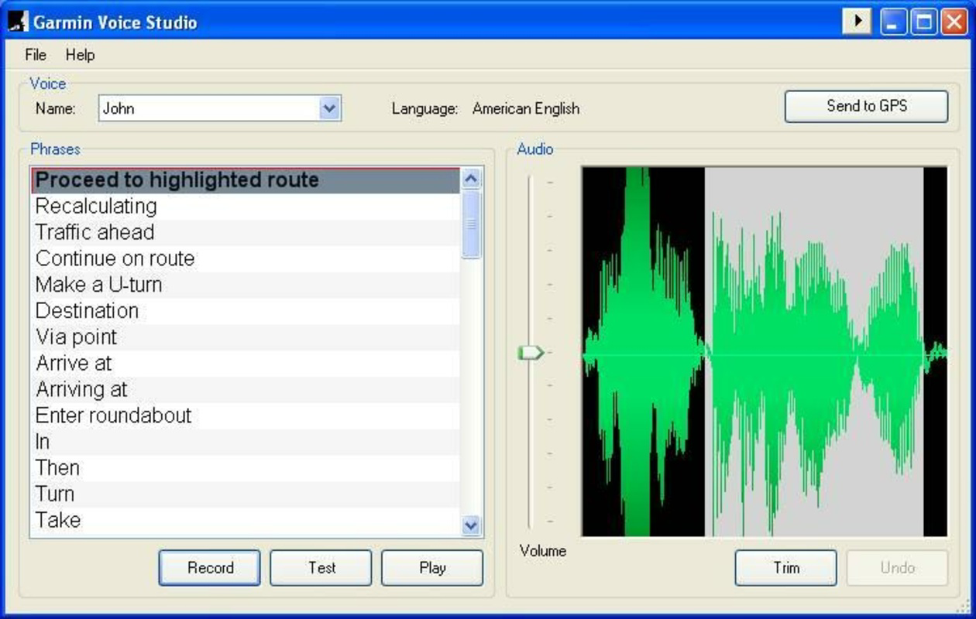Click Test to check the recording
This screenshot has height=619, width=976.
321,567
